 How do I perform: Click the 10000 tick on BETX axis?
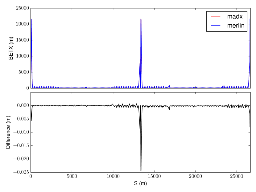pyautogui.click(x=23, y=56)
